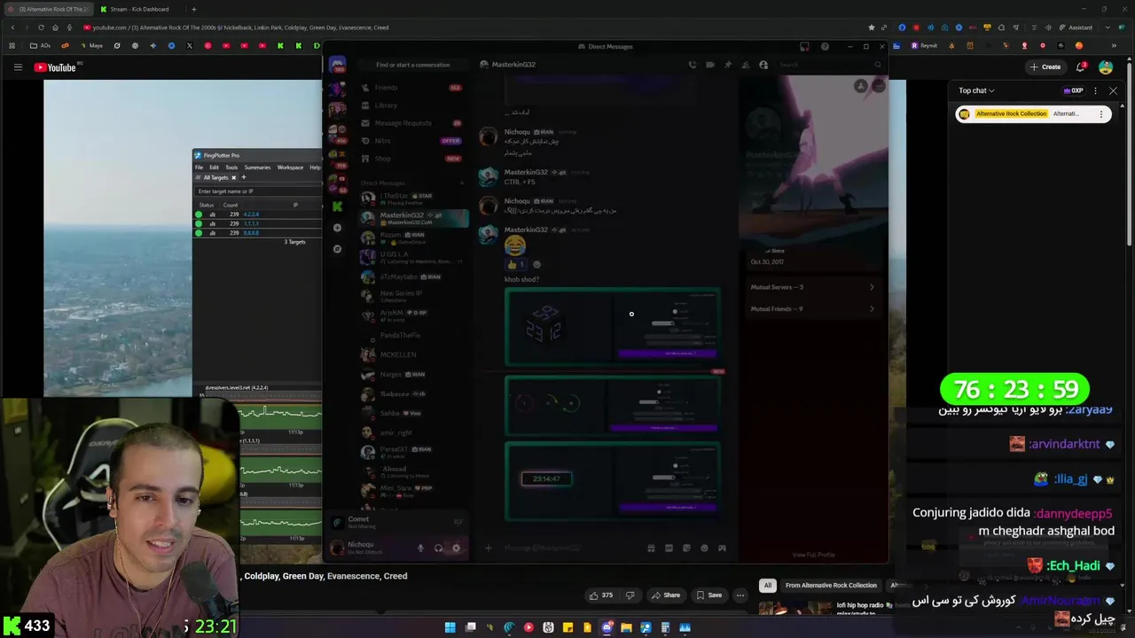
Task: Open the gift Nitro icon
Action: coord(651,548)
